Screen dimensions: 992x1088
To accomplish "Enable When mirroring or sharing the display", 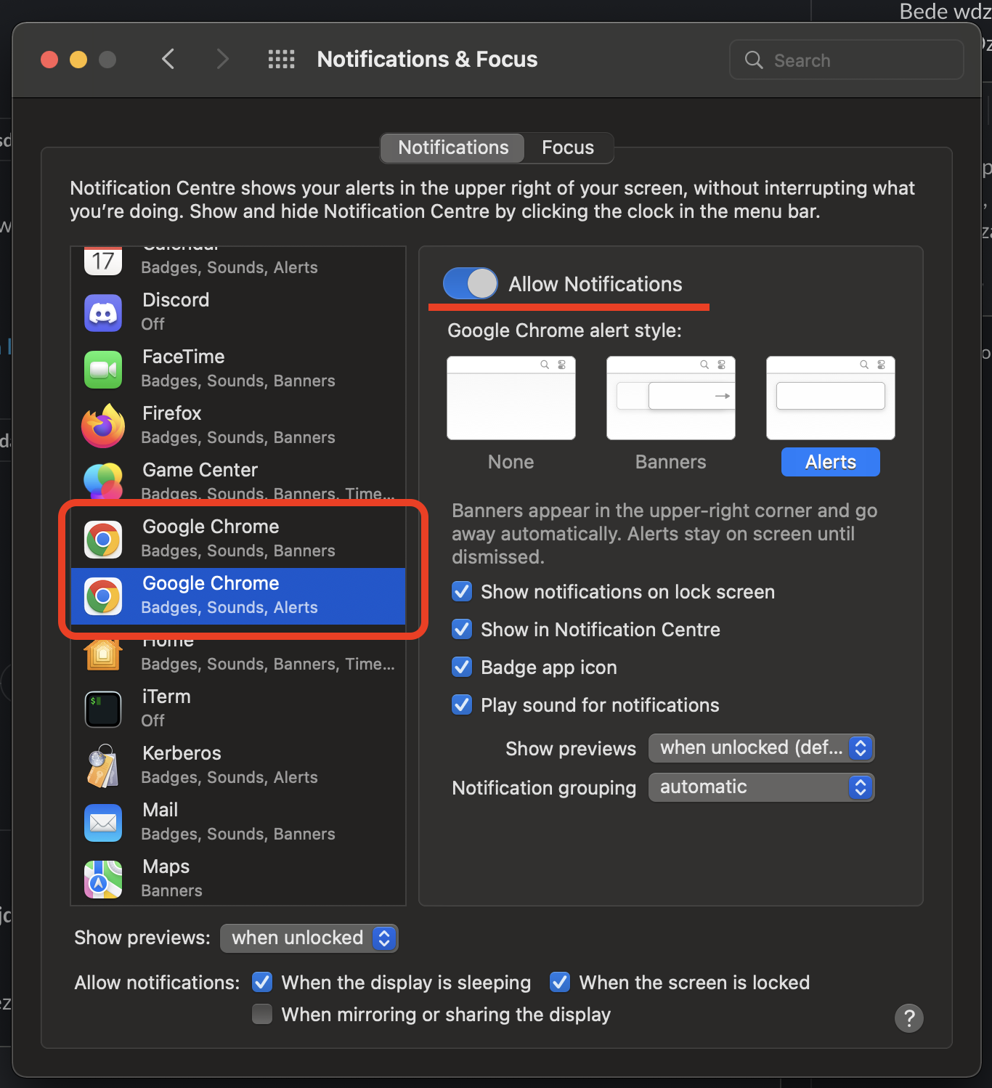I will [x=262, y=1013].
